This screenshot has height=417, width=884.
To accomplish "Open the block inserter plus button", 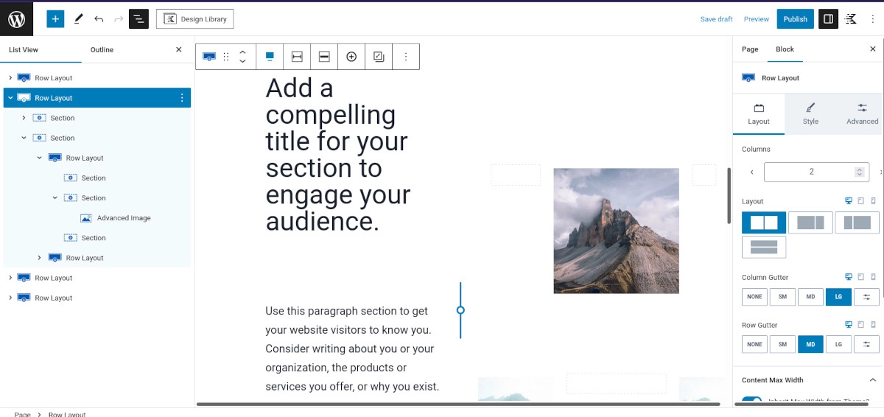I will point(55,19).
